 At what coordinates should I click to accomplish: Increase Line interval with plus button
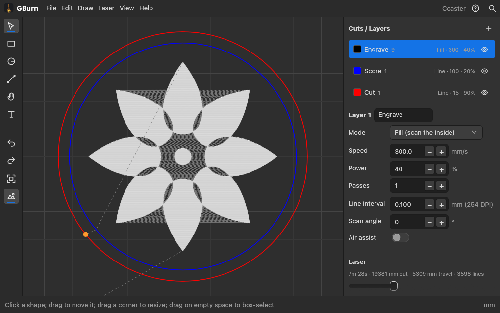click(441, 205)
